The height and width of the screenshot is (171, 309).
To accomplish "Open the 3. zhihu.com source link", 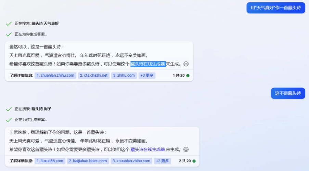I will pos(124,76).
